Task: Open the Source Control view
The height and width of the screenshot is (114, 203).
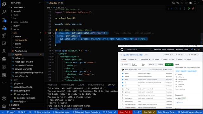Action: click(4, 20)
